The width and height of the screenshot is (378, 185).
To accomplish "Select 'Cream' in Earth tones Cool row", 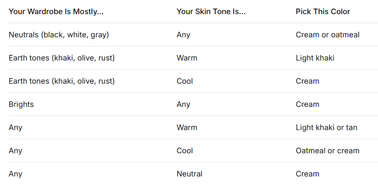I will point(307,81).
